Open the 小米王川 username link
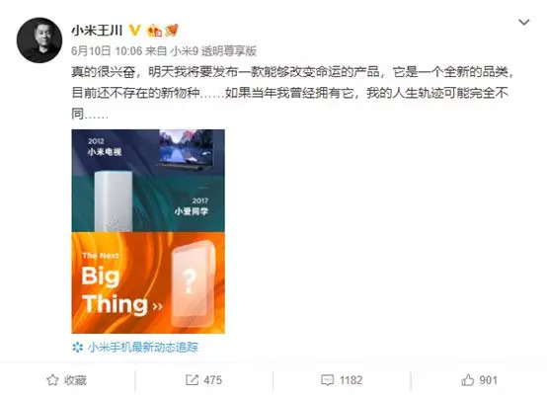Screen dimensions: 547x397 pos(97,31)
